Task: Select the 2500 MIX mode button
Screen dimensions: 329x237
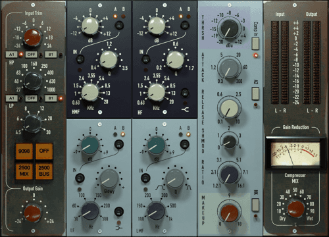Action: (24, 171)
